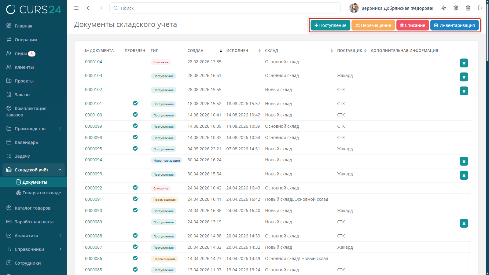Sort by the Создан column arrows
The height and width of the screenshot is (275, 489).
pos(221,51)
